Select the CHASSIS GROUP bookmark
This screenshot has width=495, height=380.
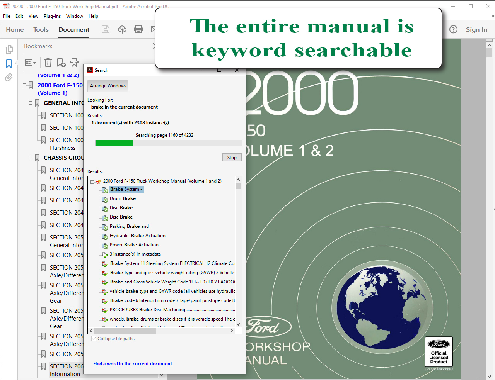pos(63,158)
